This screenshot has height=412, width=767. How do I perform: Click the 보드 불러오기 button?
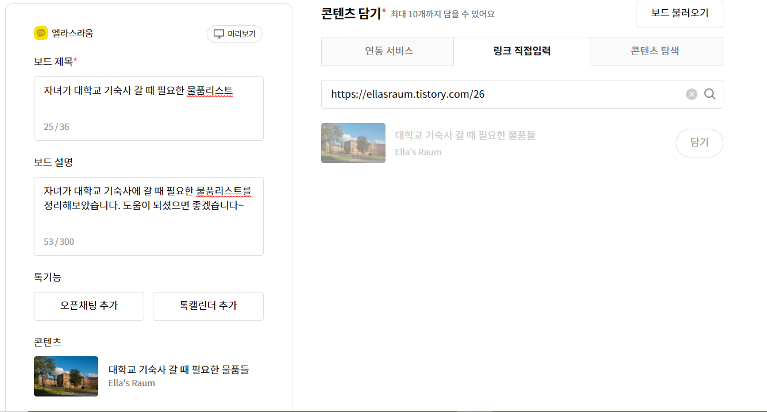pyautogui.click(x=680, y=13)
